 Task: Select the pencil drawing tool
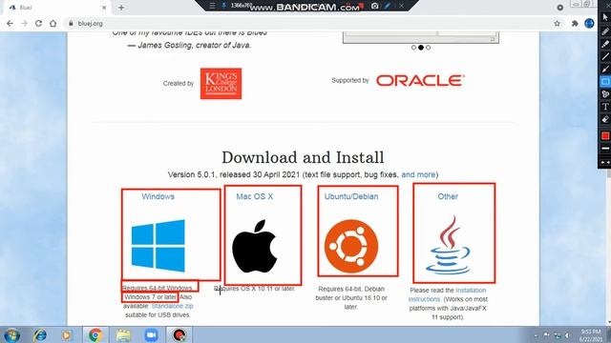[604, 31]
